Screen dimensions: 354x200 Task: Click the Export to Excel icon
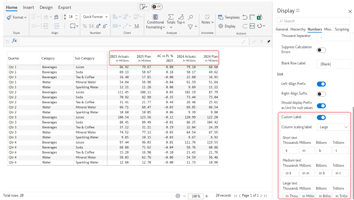[259, 17]
